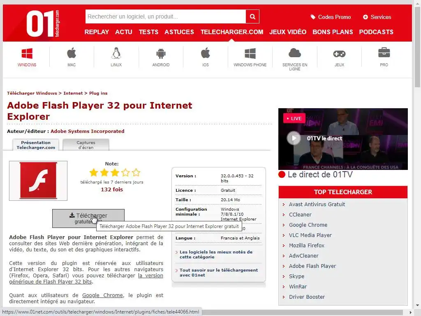Click the first gold rating star
The height and width of the screenshot is (316, 421).
point(94,172)
